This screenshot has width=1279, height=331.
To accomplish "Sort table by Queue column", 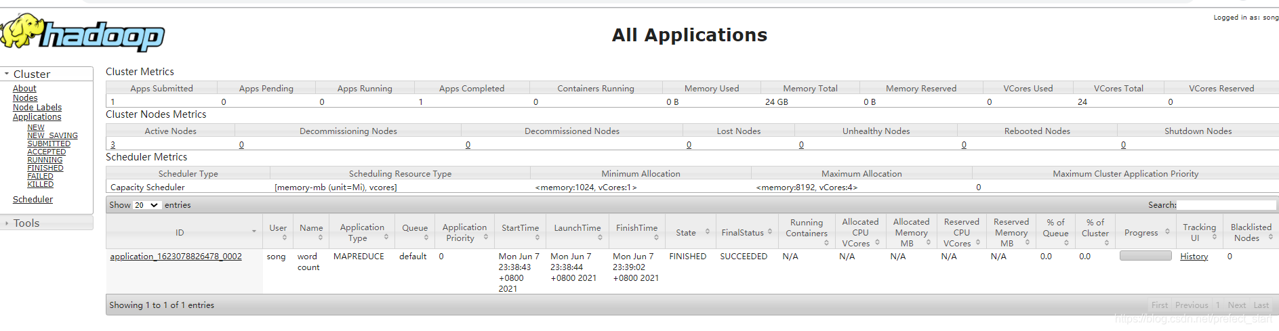I will click(415, 232).
